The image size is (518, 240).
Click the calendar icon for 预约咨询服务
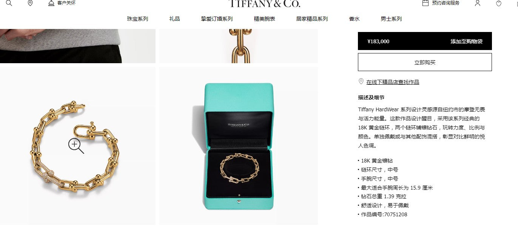425,3
